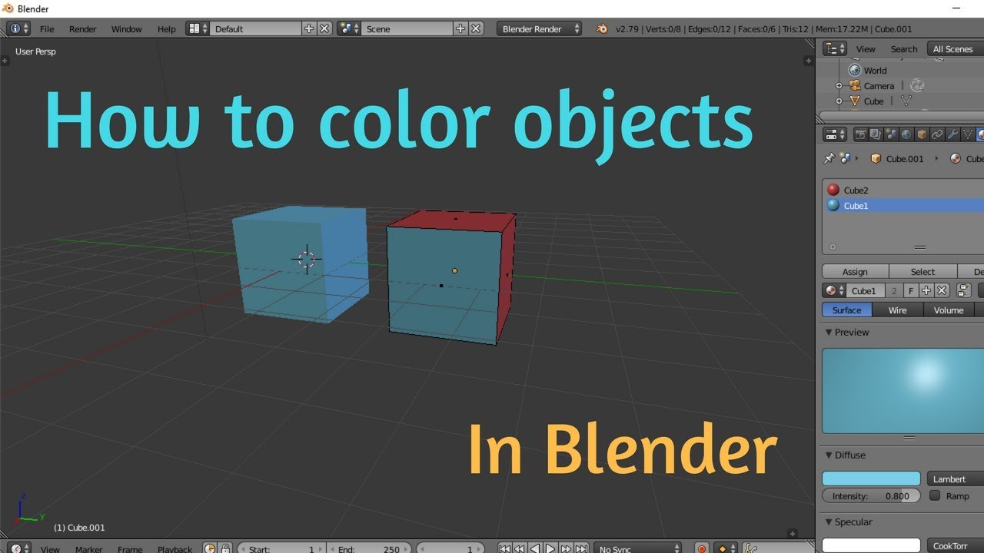This screenshot has height=553, width=984.
Task: Click the Camera data icon in outliner
Action: [x=916, y=85]
